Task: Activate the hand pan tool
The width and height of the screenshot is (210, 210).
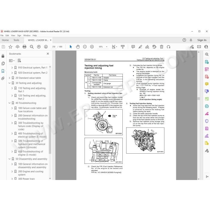Action: coord(78,47)
